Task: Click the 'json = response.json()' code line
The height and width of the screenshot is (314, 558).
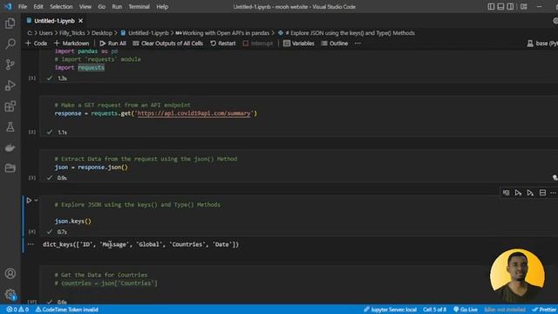Action: tap(91, 167)
